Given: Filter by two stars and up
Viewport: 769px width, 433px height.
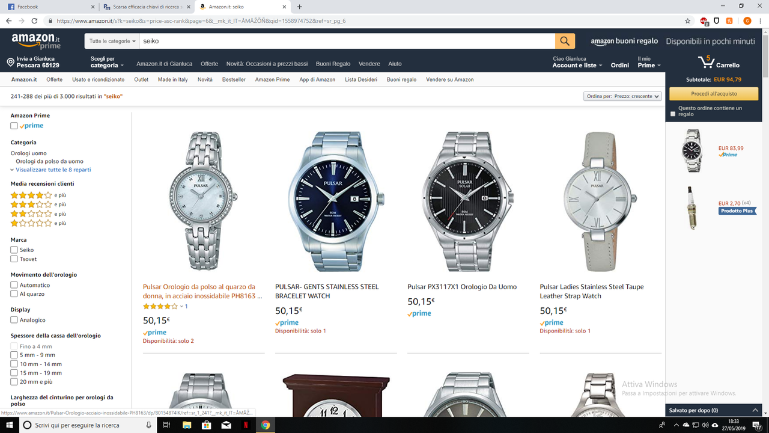Looking at the screenshot, I should click(x=31, y=214).
